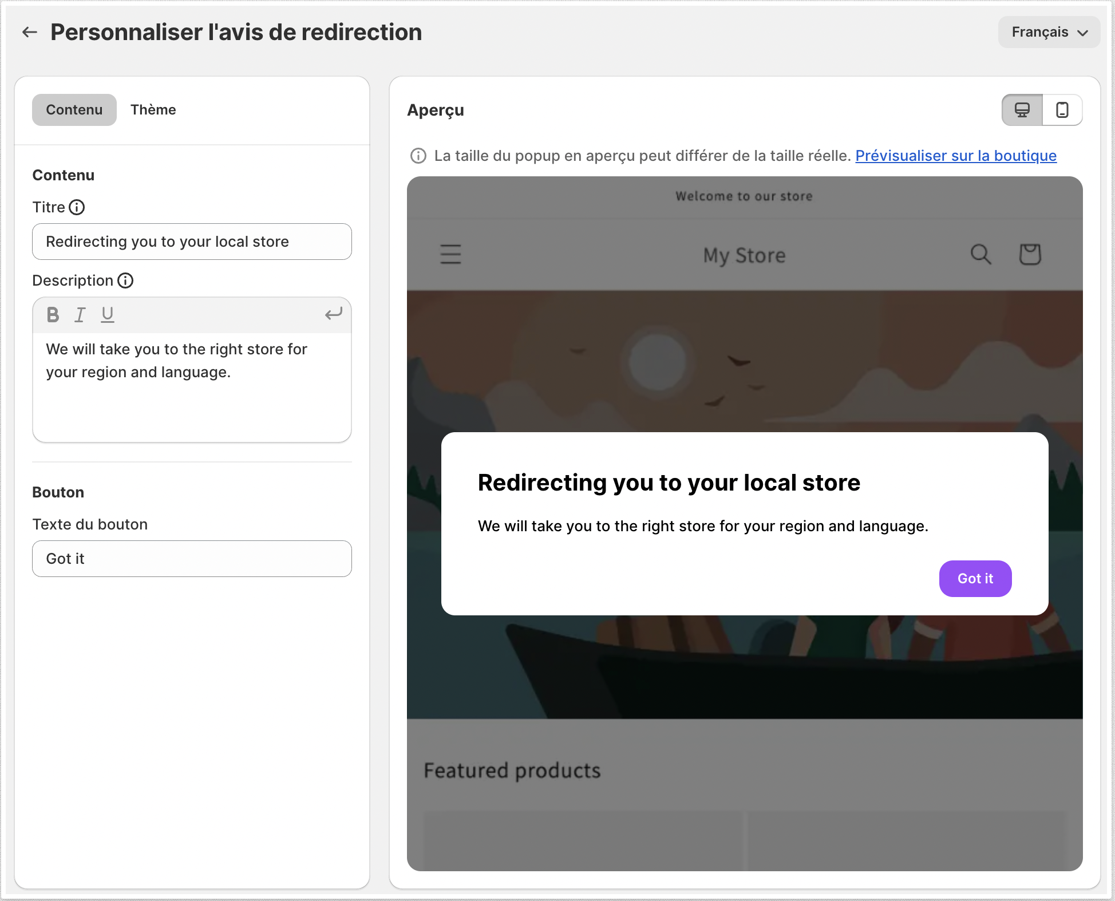The image size is (1115, 901).
Task: Click the Texte du bouton field
Action: [x=192, y=559]
